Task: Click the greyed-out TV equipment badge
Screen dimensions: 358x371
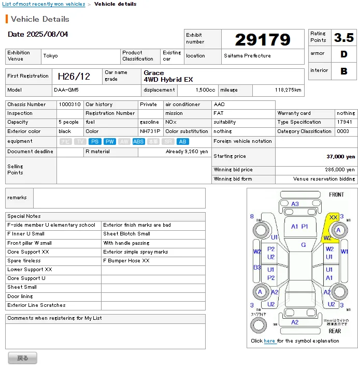Action: (x=80, y=141)
